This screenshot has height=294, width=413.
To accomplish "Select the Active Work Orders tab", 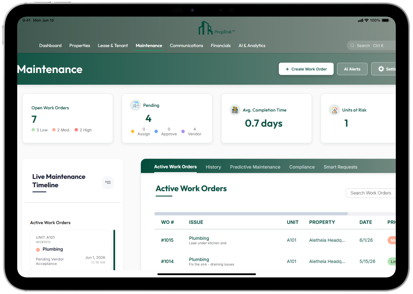I will point(176,167).
